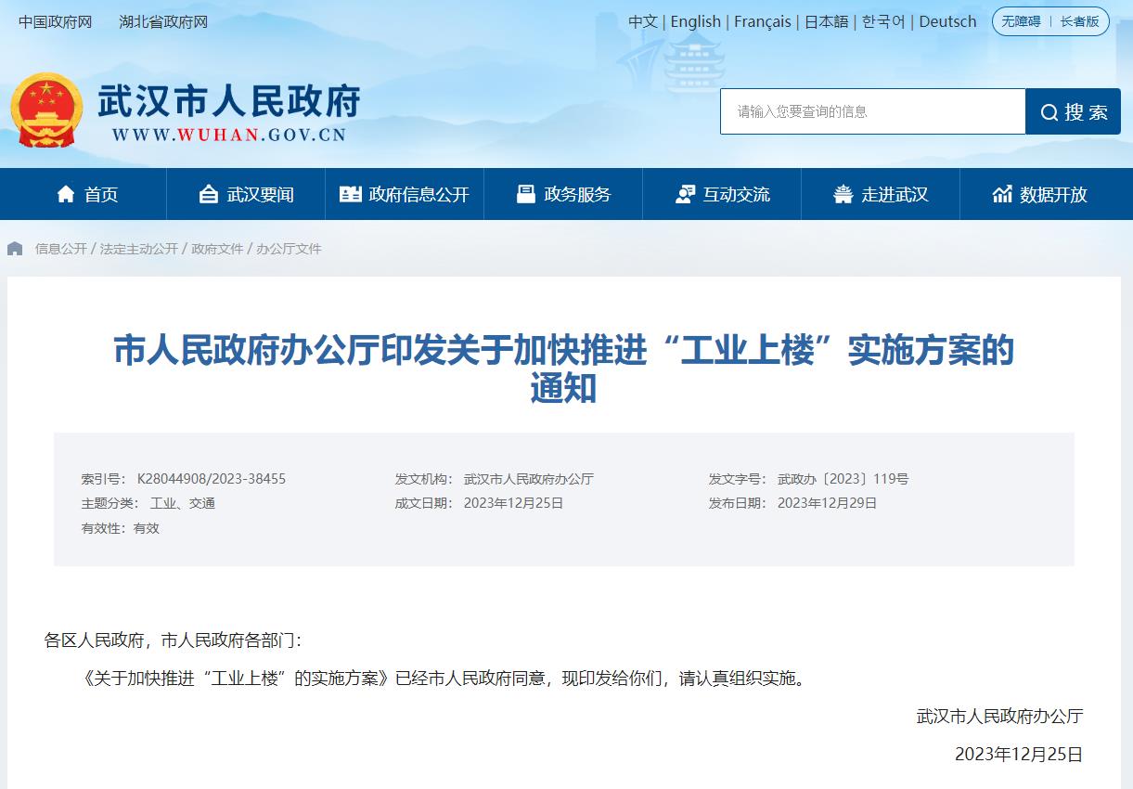Click the 政务服务 icon
The image size is (1133, 789).
(x=526, y=194)
